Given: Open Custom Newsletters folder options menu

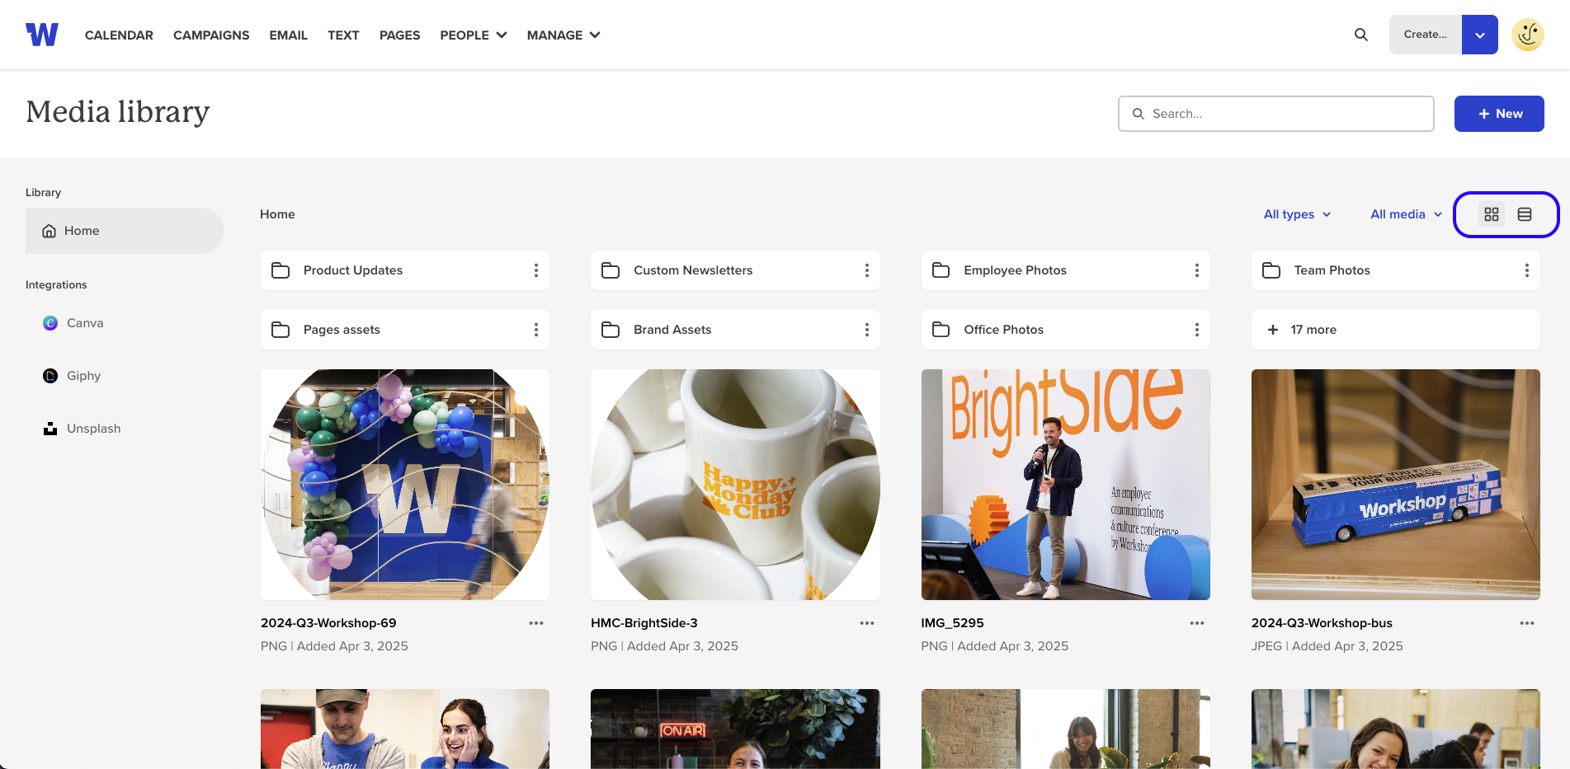Looking at the screenshot, I should (x=866, y=270).
